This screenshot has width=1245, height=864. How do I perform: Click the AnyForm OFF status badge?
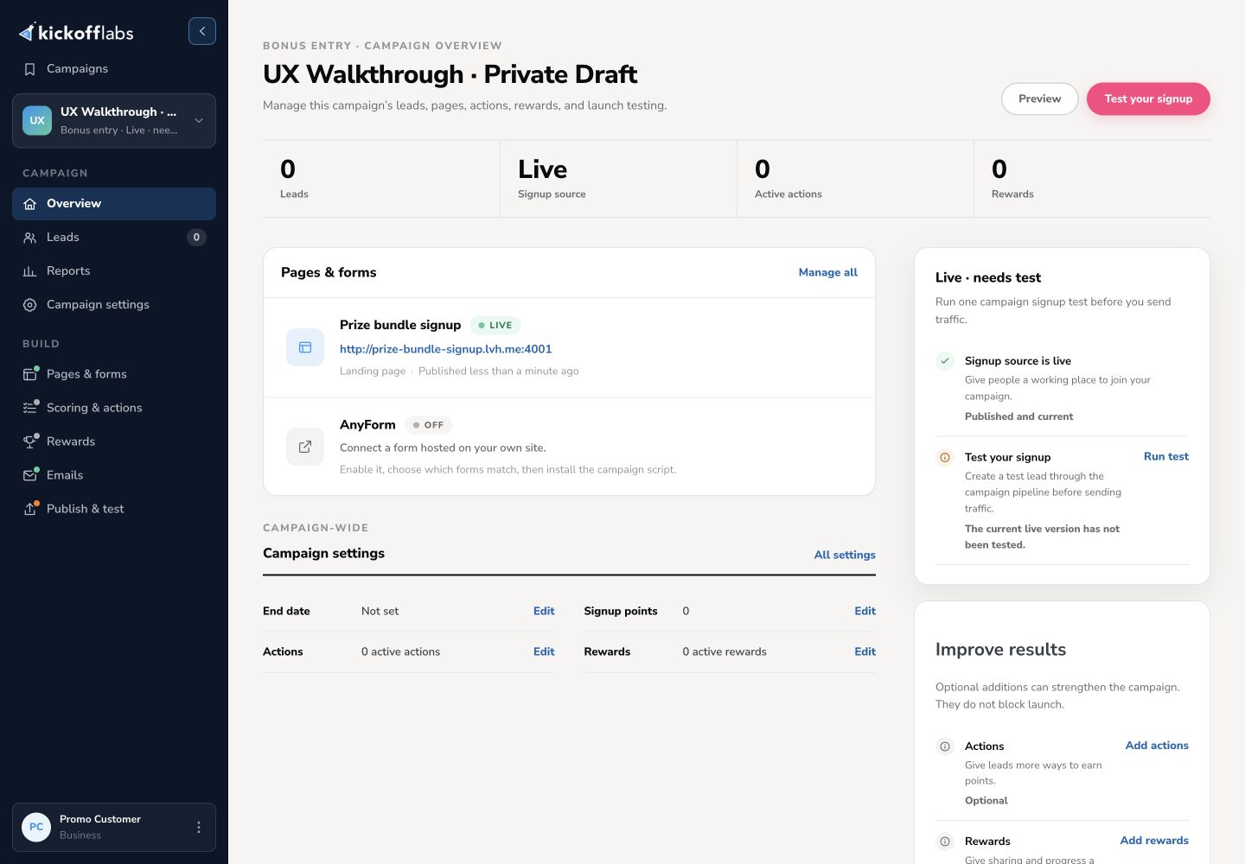[429, 425]
